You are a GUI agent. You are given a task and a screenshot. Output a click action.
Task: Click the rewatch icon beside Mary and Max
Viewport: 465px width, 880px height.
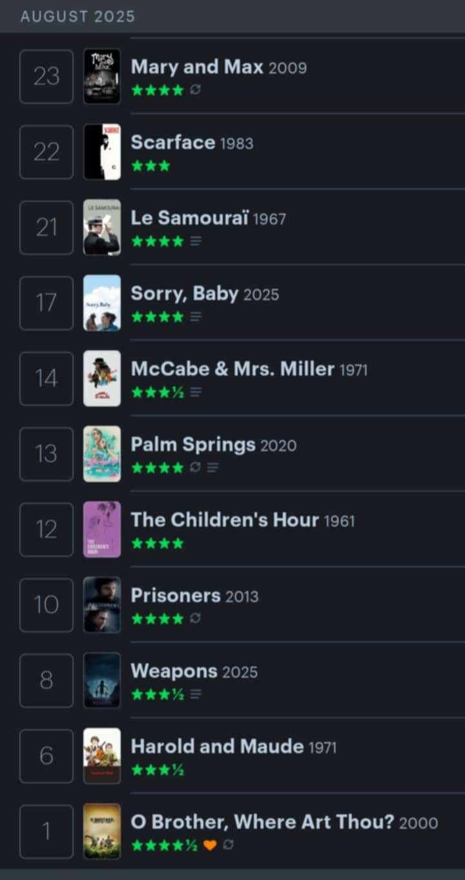(x=196, y=90)
